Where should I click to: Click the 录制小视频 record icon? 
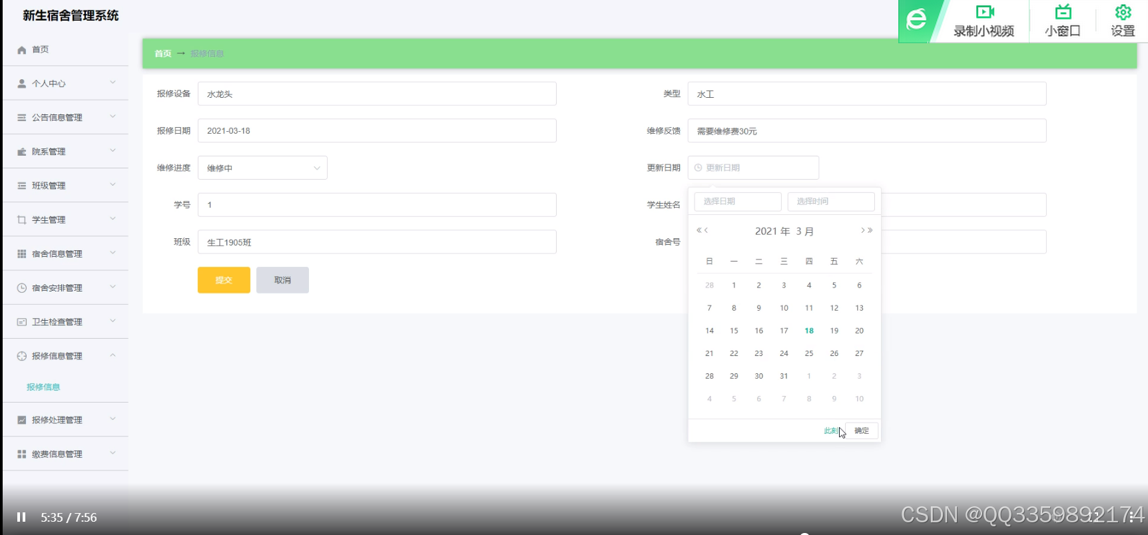[985, 12]
